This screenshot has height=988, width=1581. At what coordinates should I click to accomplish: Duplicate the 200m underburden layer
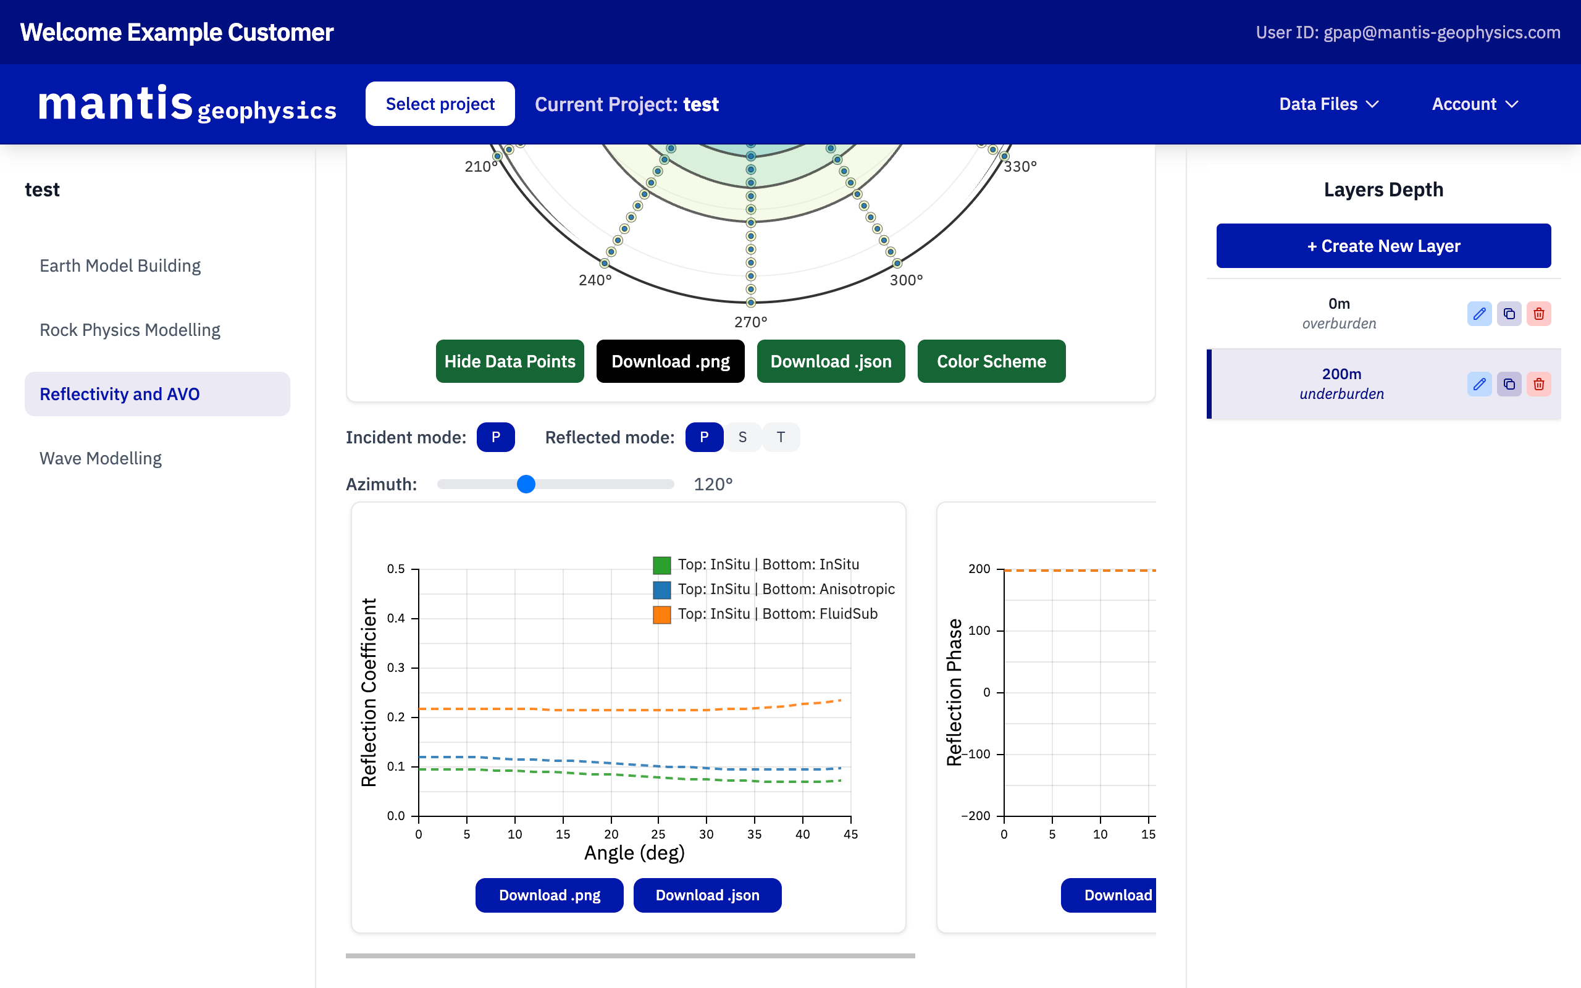click(1509, 384)
